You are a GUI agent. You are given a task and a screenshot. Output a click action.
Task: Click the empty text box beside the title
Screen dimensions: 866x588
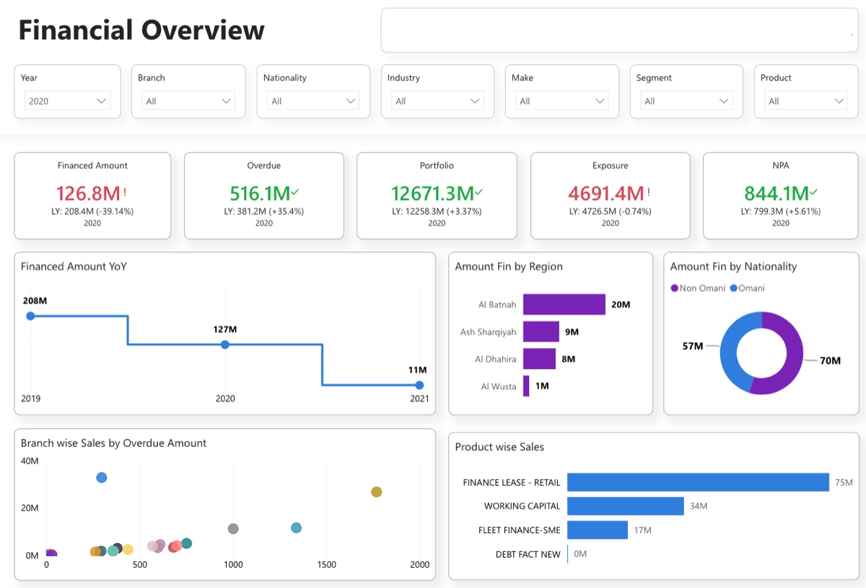click(x=619, y=30)
